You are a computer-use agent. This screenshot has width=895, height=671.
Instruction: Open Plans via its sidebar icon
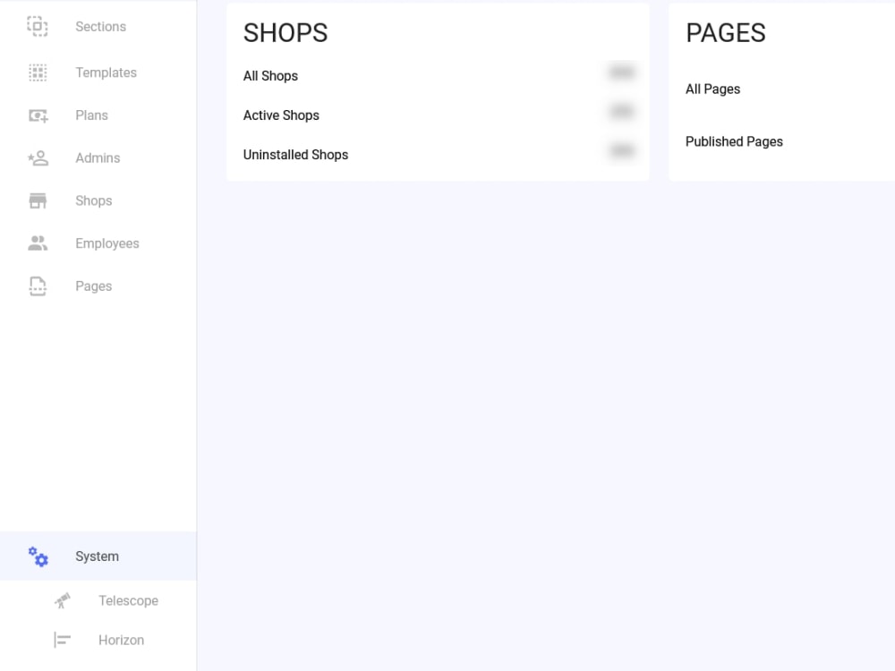[38, 115]
